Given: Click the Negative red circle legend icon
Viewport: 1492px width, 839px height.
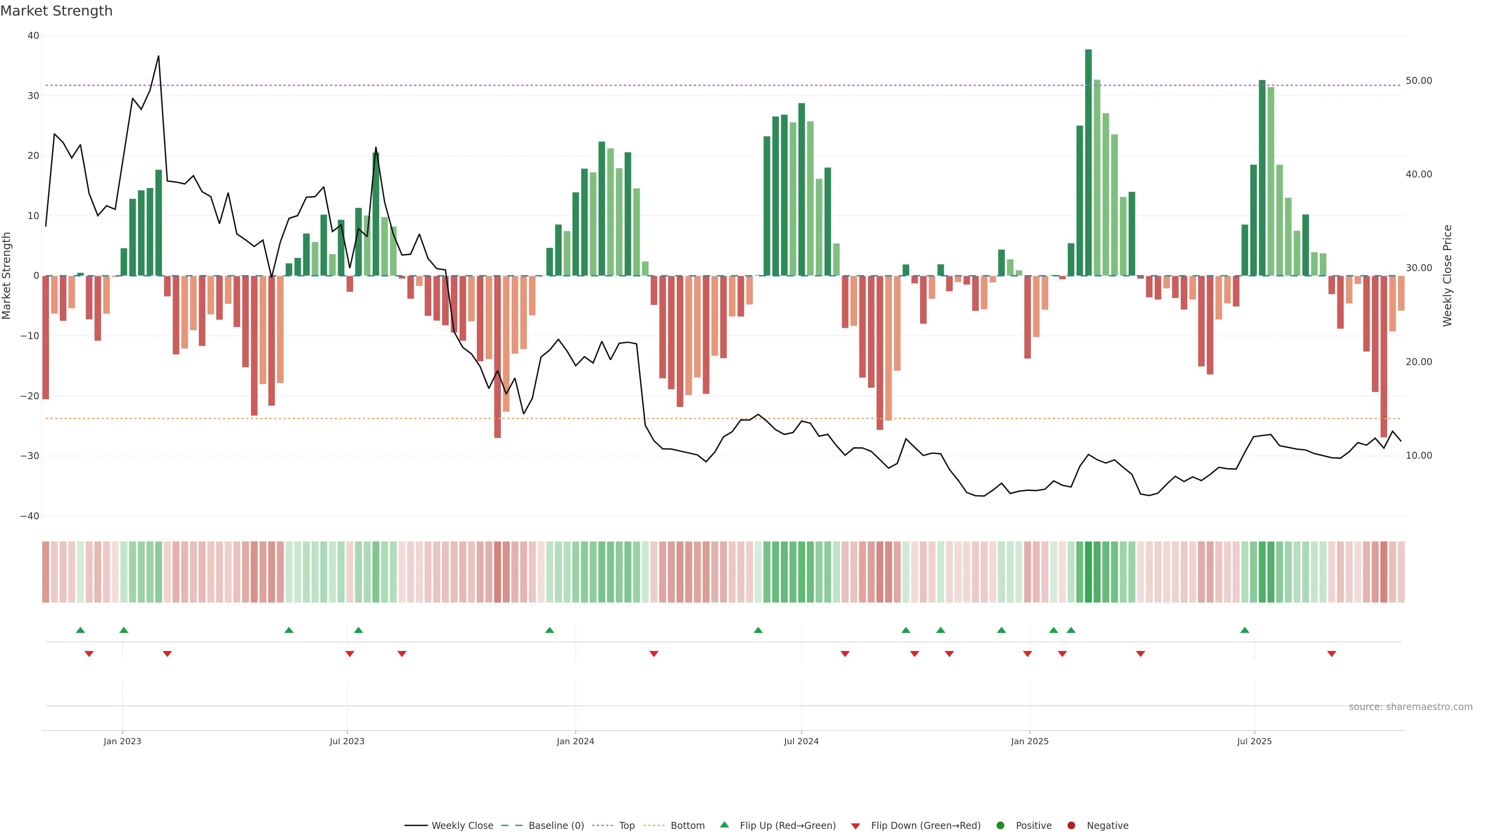Looking at the screenshot, I should coord(1071,826).
